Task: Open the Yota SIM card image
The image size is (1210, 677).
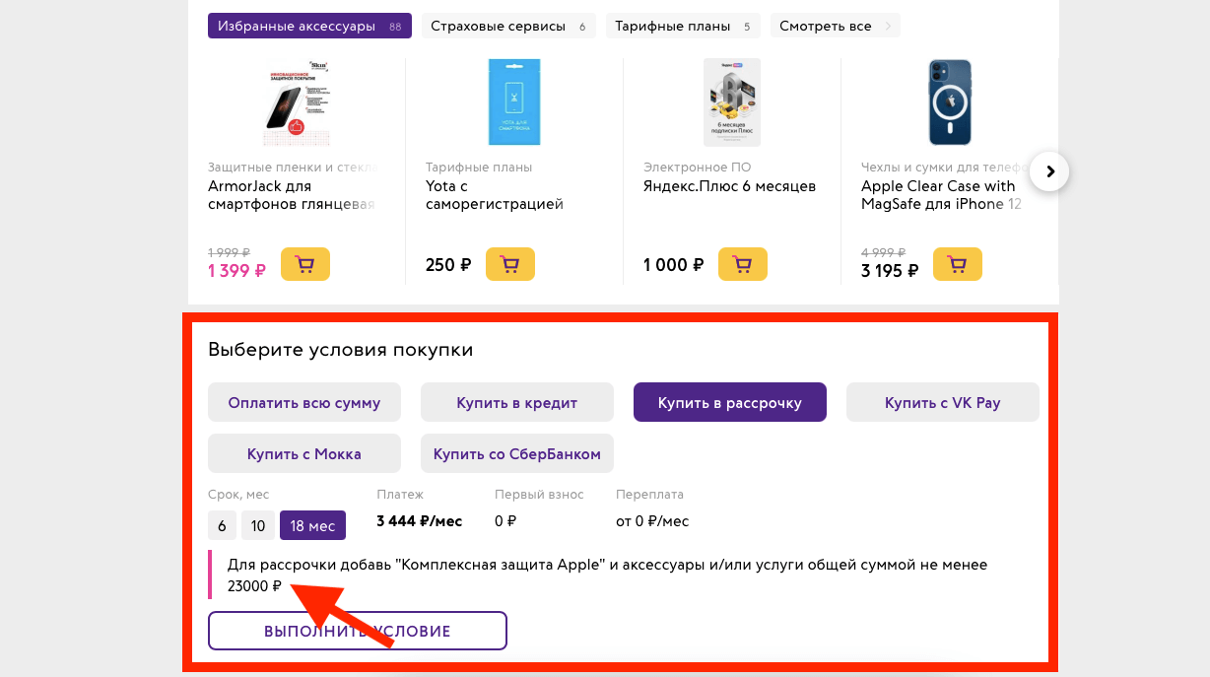Action: [514, 102]
